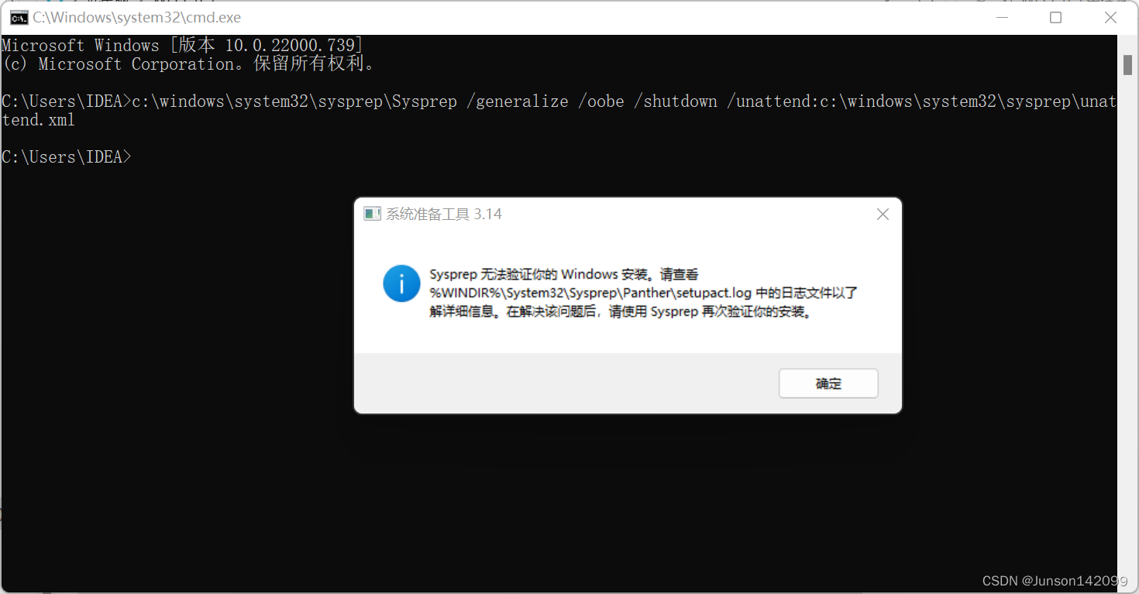Close the 系统准备工具 3.14 dialog via its X
Screen dimensions: 1139x594
point(883,214)
